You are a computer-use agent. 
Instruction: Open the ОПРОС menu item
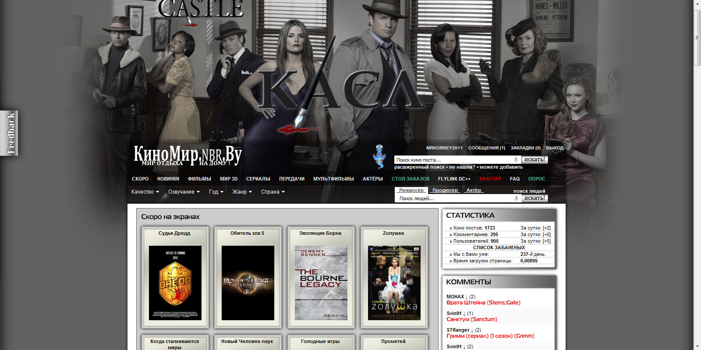click(x=537, y=179)
